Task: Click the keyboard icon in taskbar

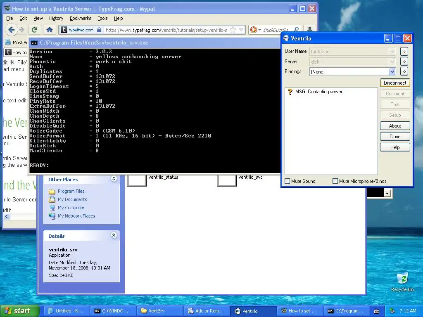Action: (377, 311)
